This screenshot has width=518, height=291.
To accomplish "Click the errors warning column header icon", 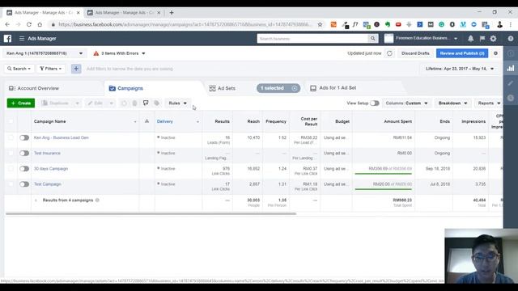I will [x=146, y=121].
